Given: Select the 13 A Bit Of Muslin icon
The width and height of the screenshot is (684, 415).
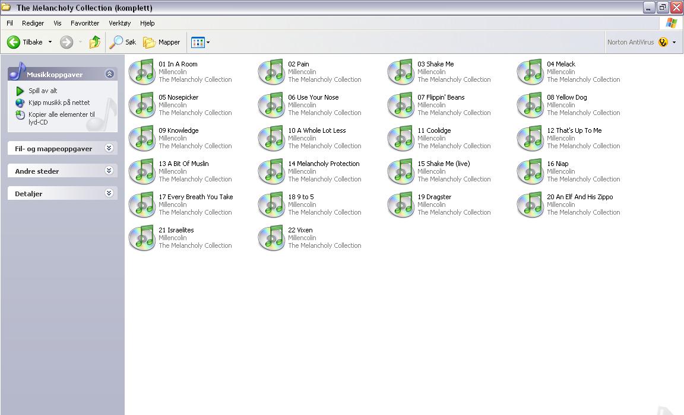Looking at the screenshot, I should coord(142,171).
